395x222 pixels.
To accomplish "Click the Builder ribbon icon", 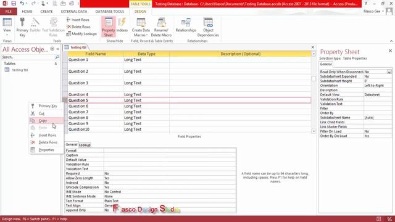I will click(35, 25).
